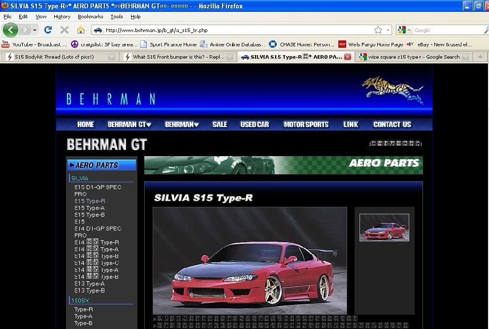Open Wells Fargo Home Page bookmark

[370, 44]
